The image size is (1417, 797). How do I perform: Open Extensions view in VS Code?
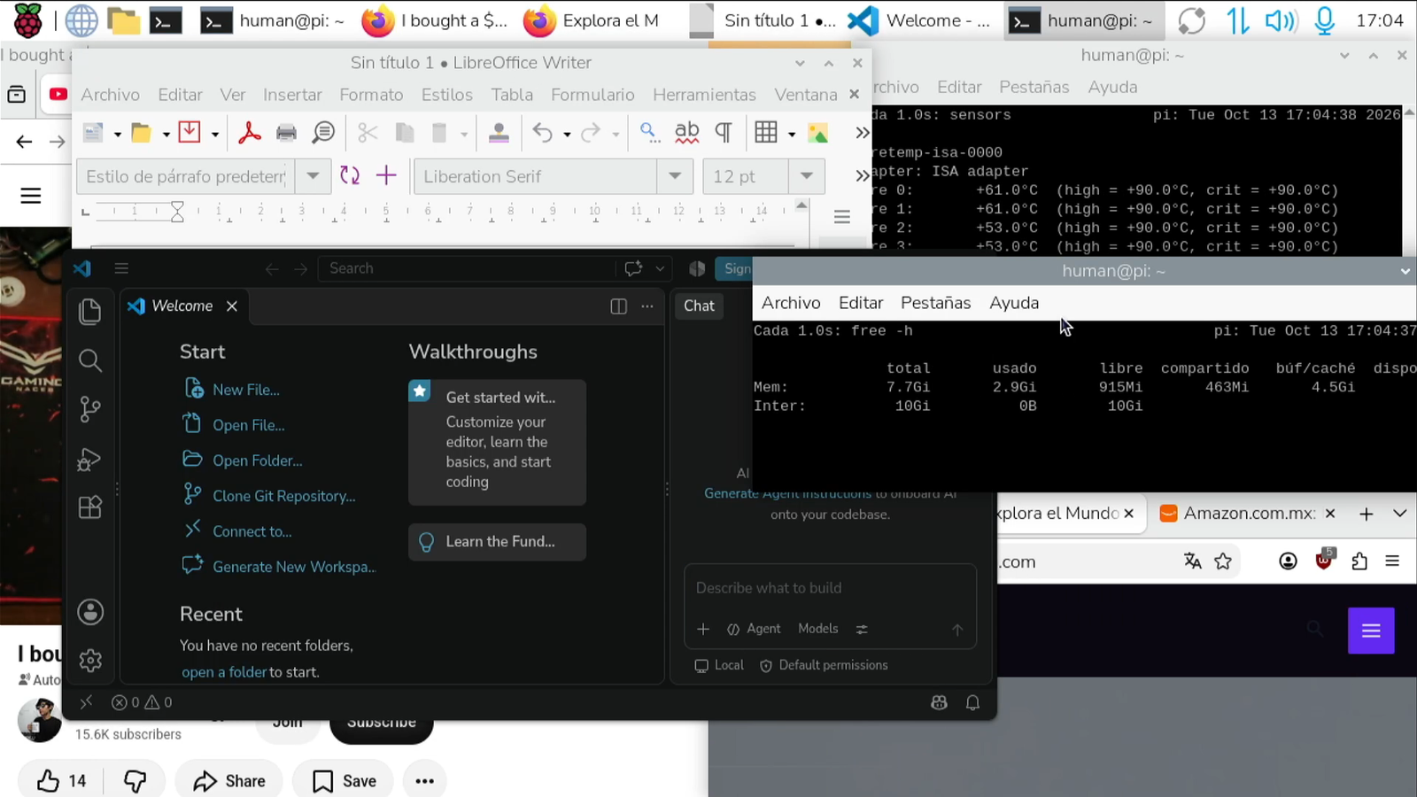tap(90, 507)
